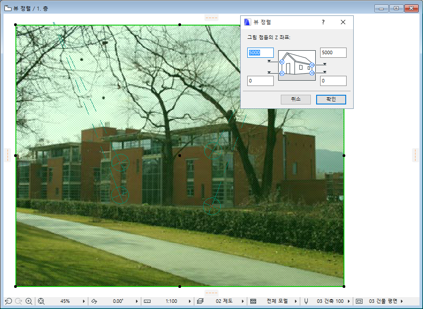Click the scale ruler icon beside 1:100
This screenshot has width=423, height=309.
(x=147, y=301)
